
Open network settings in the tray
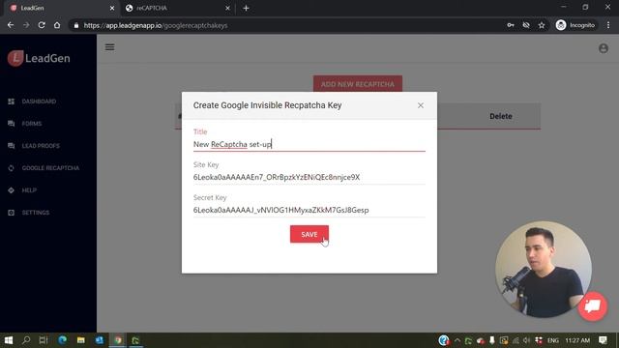click(x=516, y=340)
